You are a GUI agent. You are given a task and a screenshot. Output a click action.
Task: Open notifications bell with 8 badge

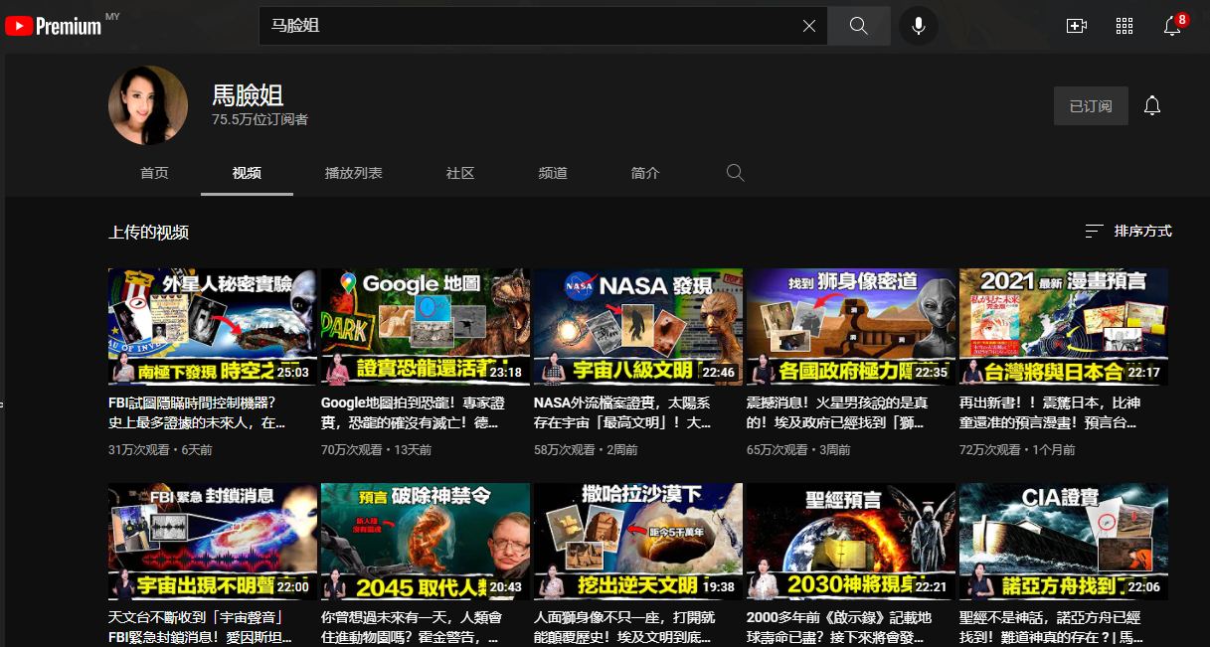tap(1173, 25)
